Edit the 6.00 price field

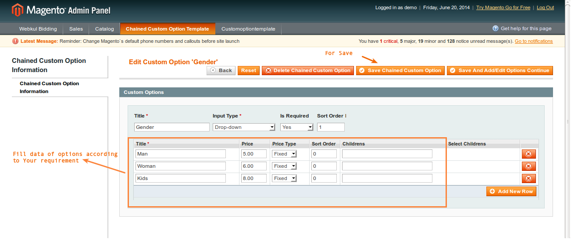click(254, 166)
